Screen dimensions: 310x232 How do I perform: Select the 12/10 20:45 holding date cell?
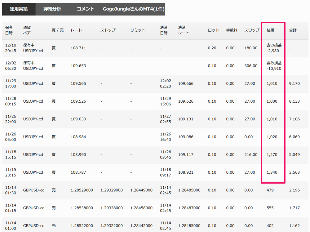pos(11,48)
